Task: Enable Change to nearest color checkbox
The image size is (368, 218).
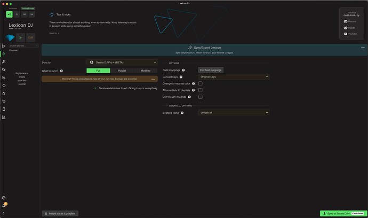Action: pyautogui.click(x=201, y=83)
